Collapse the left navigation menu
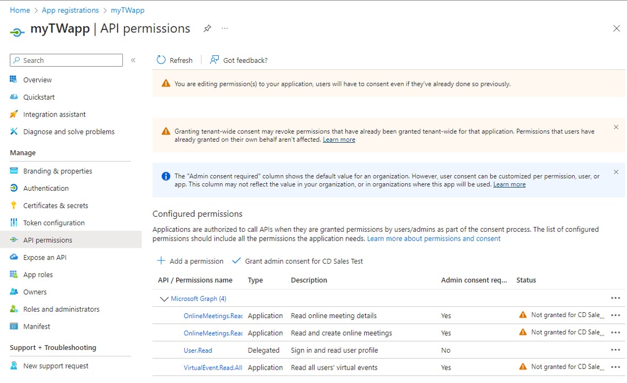Screen dimensions: 627x383 click(133, 60)
